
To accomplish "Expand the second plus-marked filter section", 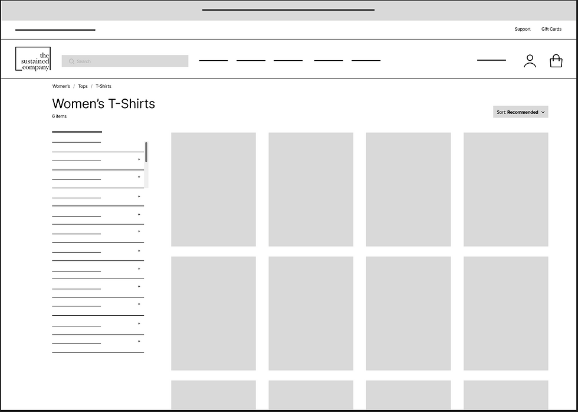I will (x=139, y=178).
